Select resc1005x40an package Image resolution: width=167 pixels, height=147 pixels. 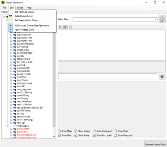(x=24, y=102)
